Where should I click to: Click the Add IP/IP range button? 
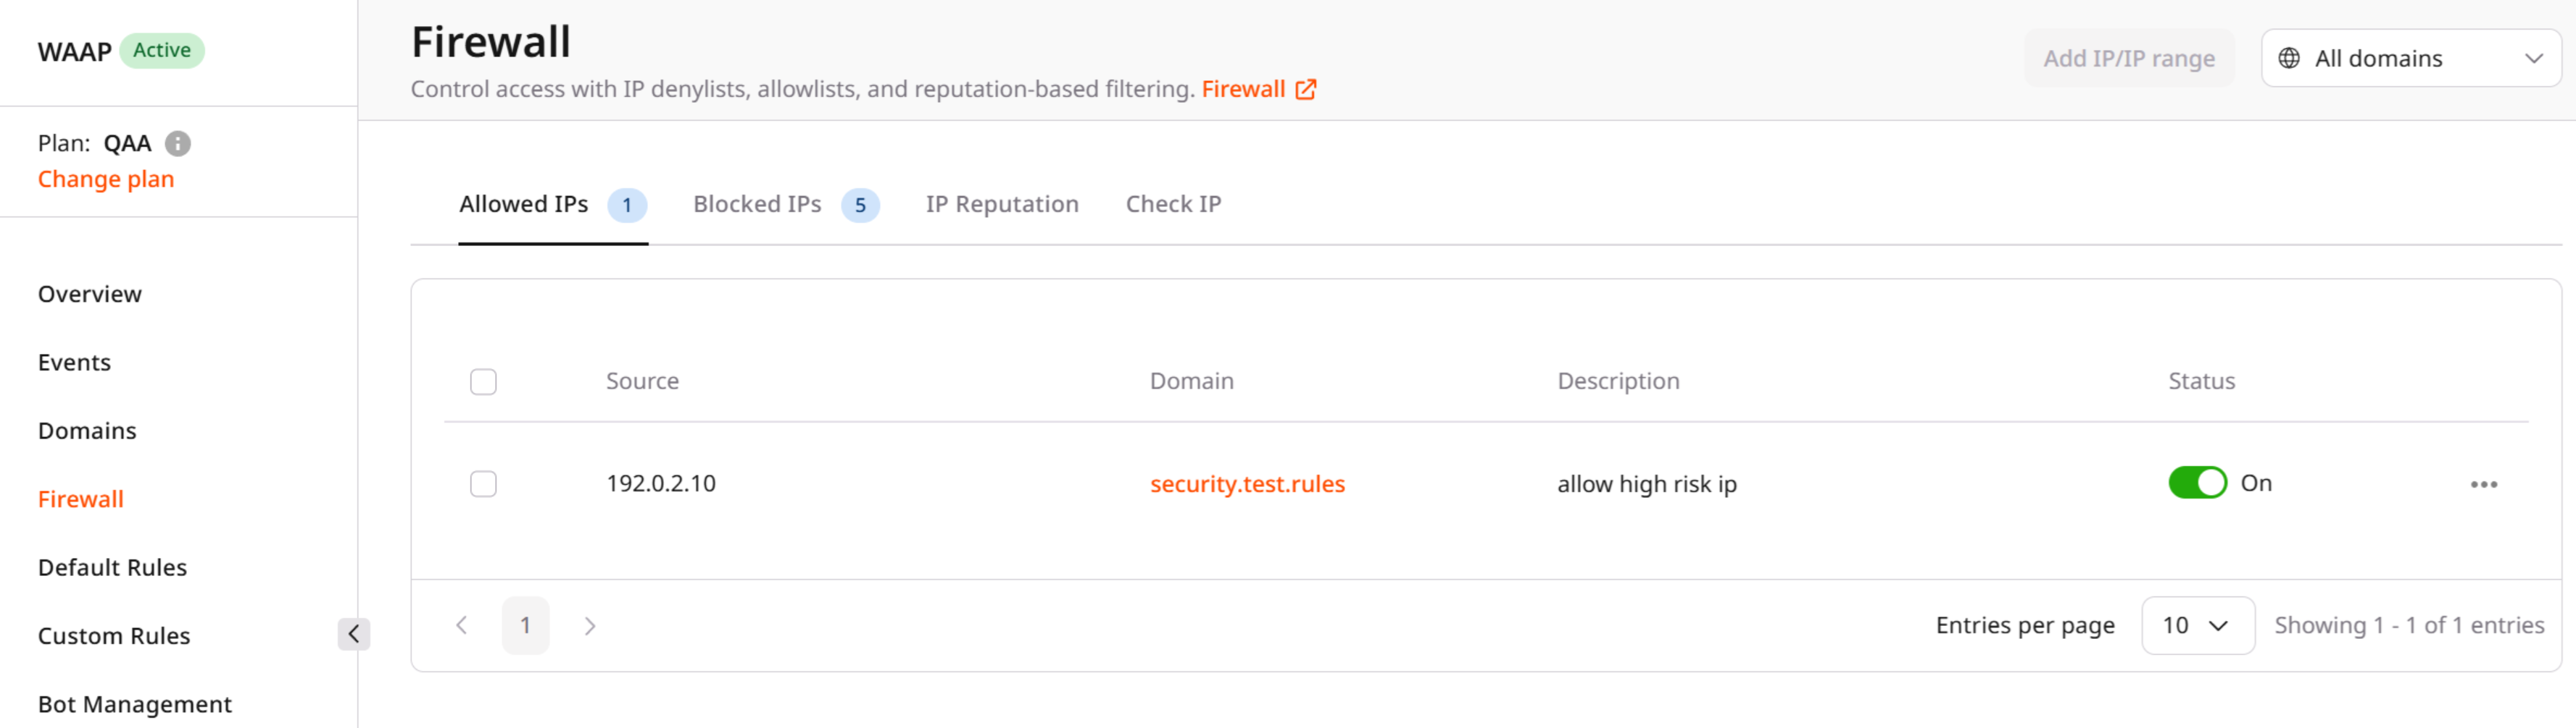pos(2130,58)
